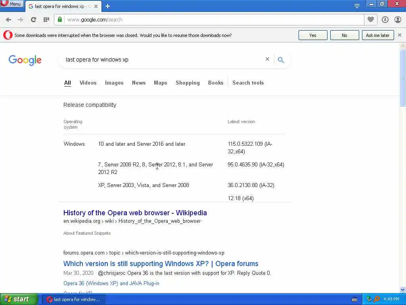Choose Ask me later for downloads
The image size is (406, 305).
coord(378,35)
